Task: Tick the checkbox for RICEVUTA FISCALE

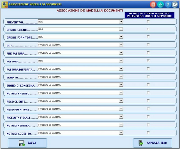Action: point(148,117)
